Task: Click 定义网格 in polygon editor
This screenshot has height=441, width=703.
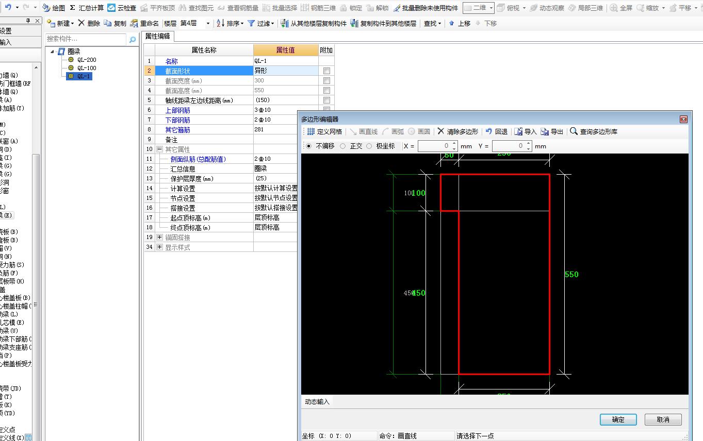Action: [324, 131]
